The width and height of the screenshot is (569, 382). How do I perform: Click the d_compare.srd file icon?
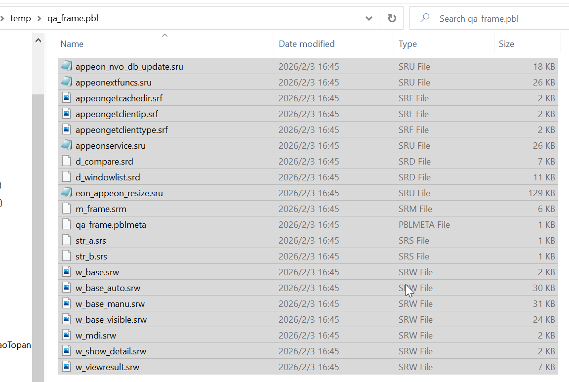[66, 161]
